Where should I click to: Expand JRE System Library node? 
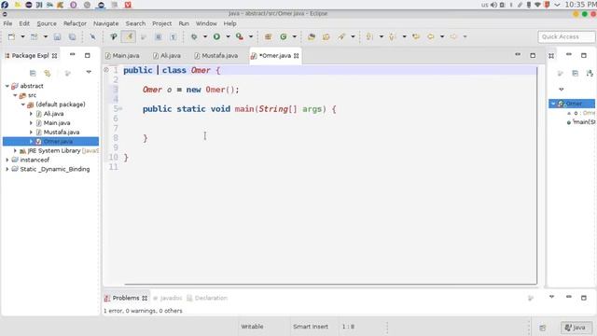(15, 151)
